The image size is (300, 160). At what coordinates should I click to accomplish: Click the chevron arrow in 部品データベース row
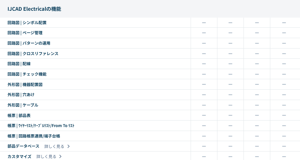click(69, 146)
